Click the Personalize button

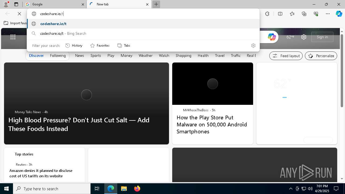tap(321, 56)
